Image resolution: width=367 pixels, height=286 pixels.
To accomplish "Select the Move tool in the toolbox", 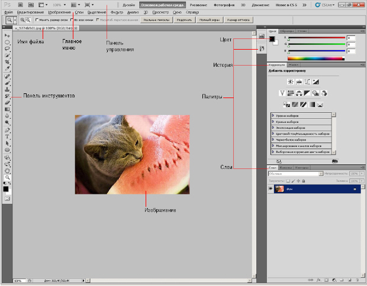I will [7, 36].
